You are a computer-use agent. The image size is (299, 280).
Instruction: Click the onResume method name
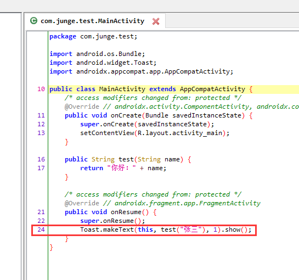click(126, 212)
